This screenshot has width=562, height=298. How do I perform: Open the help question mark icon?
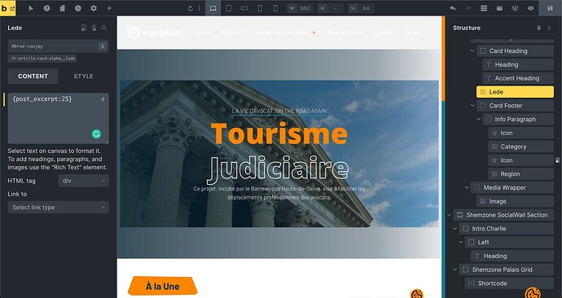tap(46, 8)
